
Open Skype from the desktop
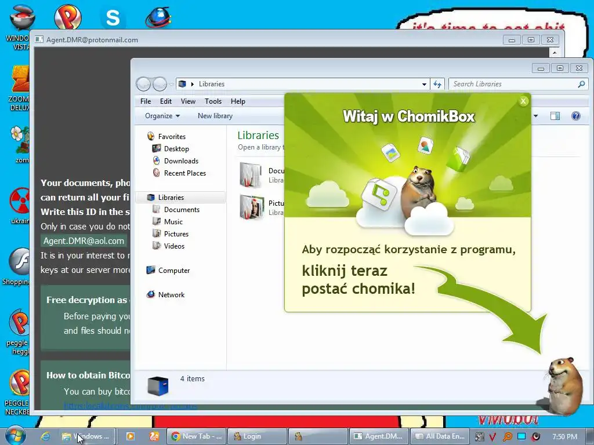113,17
